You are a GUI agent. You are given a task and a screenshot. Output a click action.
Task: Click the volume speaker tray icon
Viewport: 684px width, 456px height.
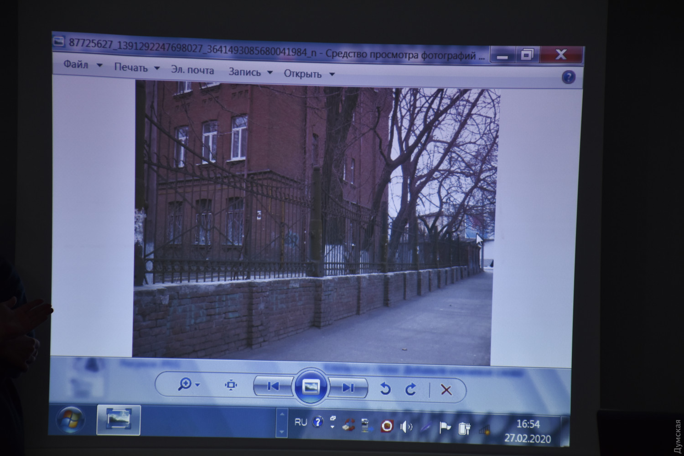[x=405, y=427]
